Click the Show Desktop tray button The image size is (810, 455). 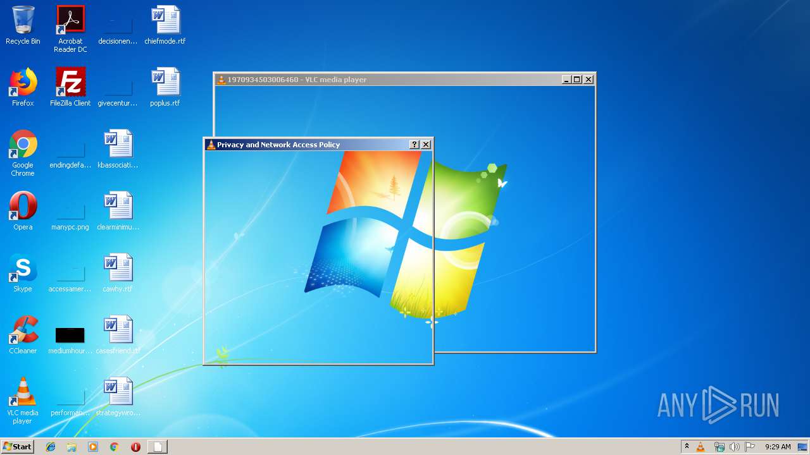point(803,447)
